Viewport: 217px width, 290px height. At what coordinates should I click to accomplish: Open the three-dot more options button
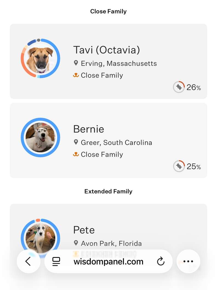[x=188, y=261]
